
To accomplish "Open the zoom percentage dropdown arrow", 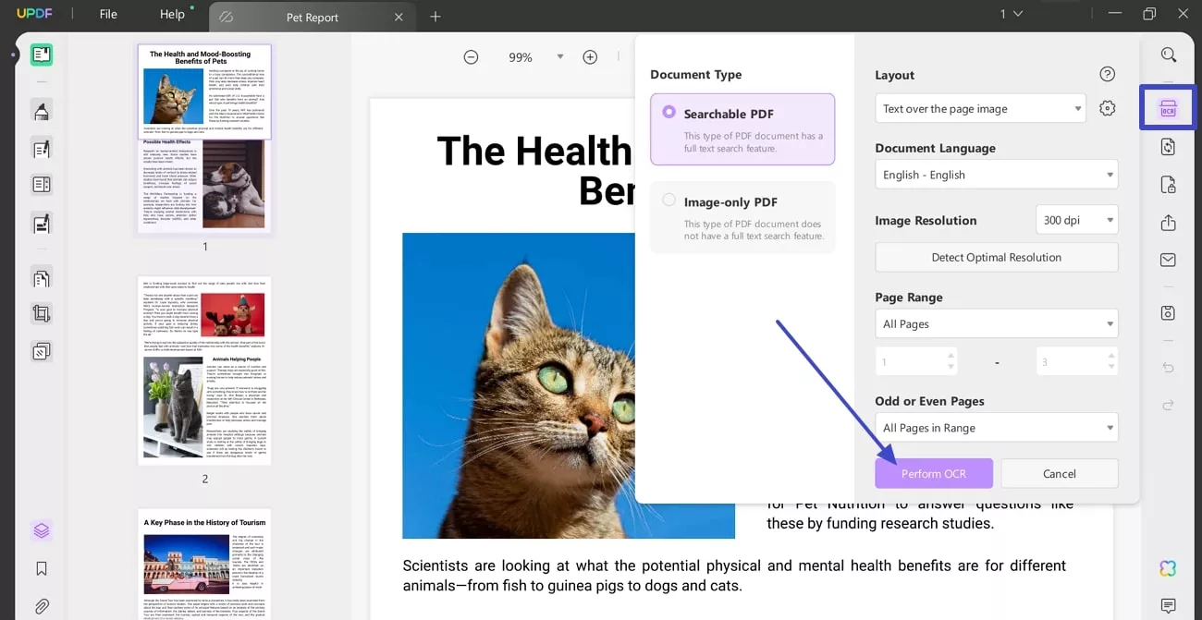I will pos(559,57).
